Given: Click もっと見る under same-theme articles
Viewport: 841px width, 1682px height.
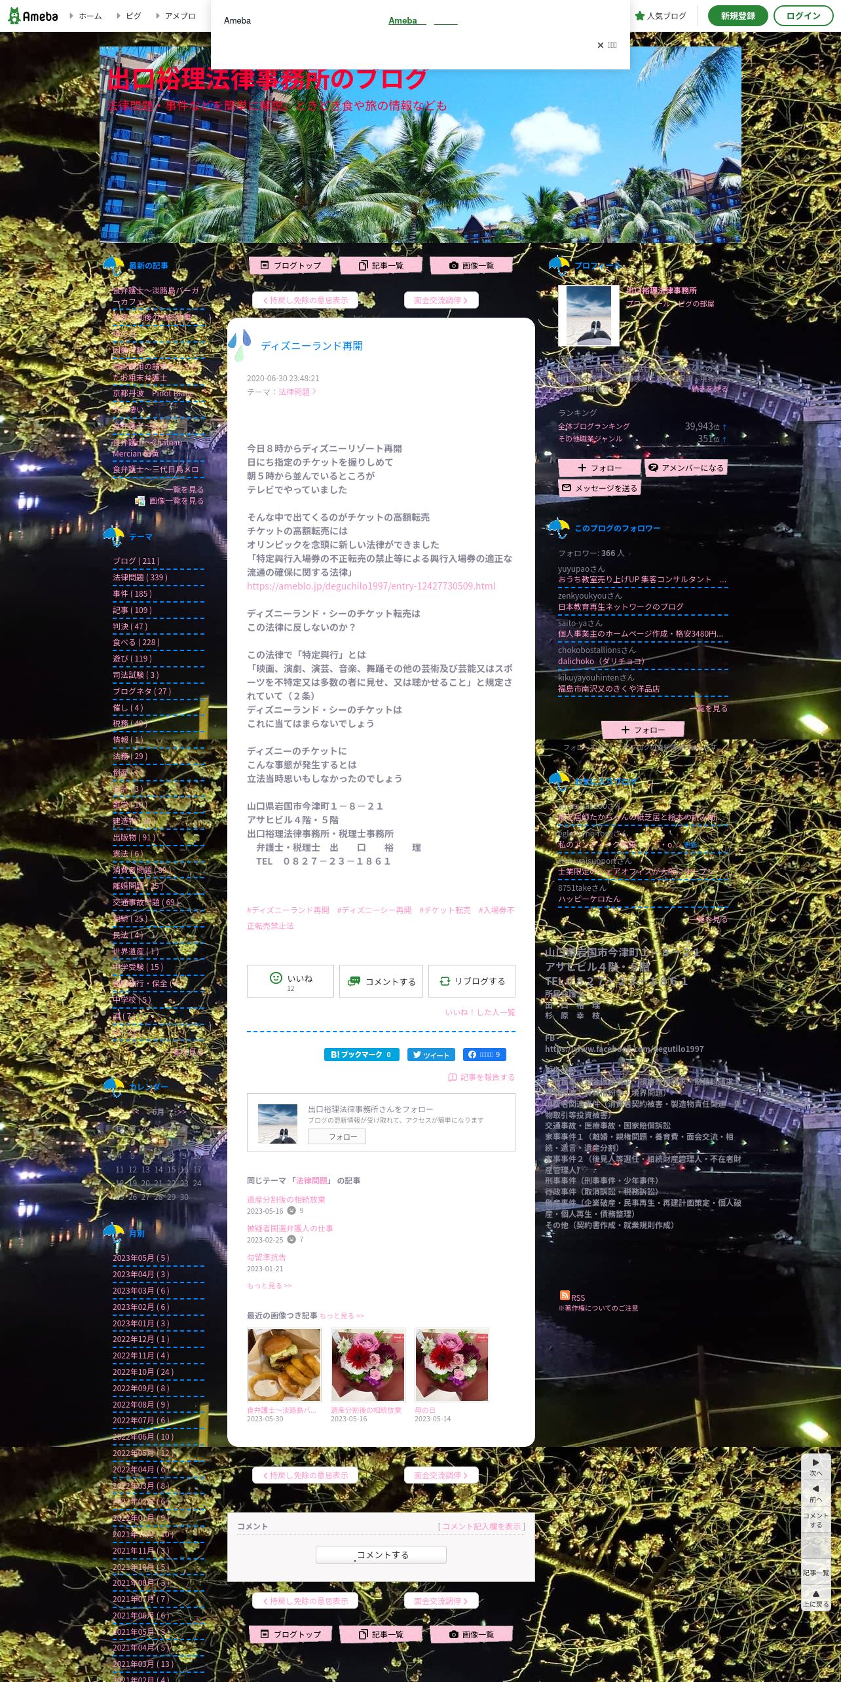Looking at the screenshot, I should tap(269, 1286).
